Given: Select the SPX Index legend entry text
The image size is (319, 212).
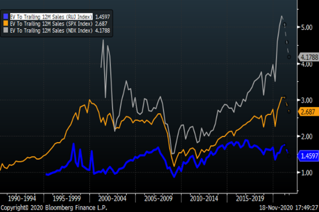Looking at the screenshot, I should click(51, 24).
